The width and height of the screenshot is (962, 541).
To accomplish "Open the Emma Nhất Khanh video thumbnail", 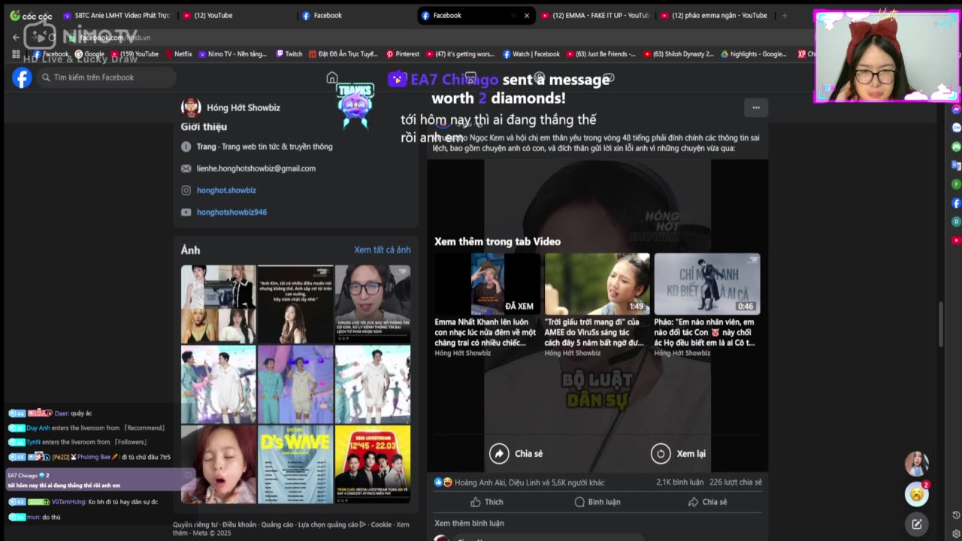I will pos(487,284).
